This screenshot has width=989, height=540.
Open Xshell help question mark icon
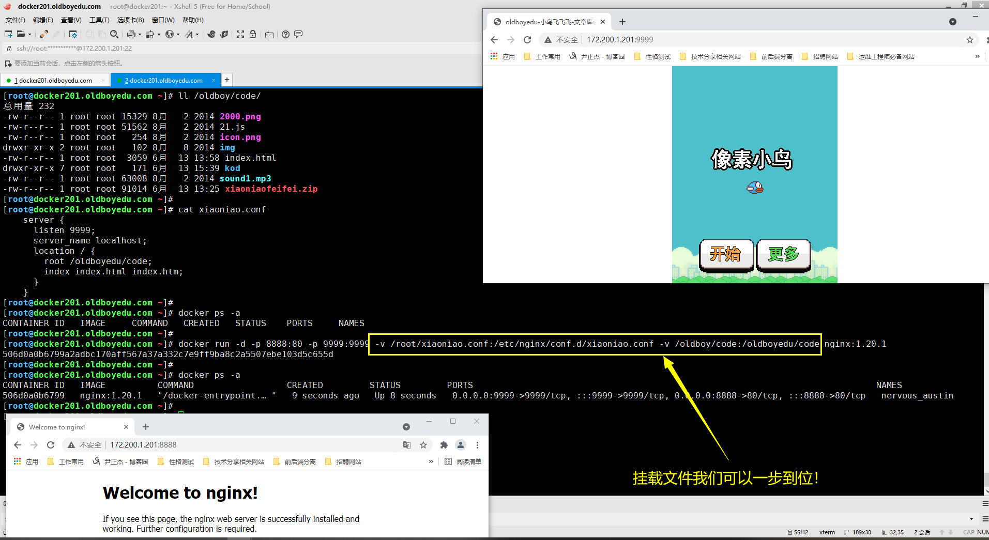[285, 34]
